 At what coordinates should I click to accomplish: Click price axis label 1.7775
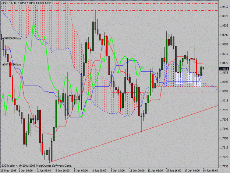click(224, 157)
